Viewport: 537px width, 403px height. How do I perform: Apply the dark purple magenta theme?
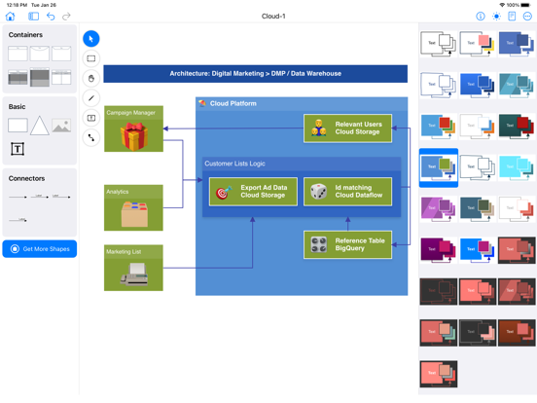(439, 250)
